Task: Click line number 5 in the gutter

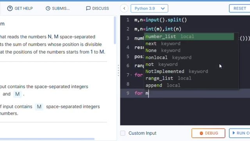Action: coord(128,56)
